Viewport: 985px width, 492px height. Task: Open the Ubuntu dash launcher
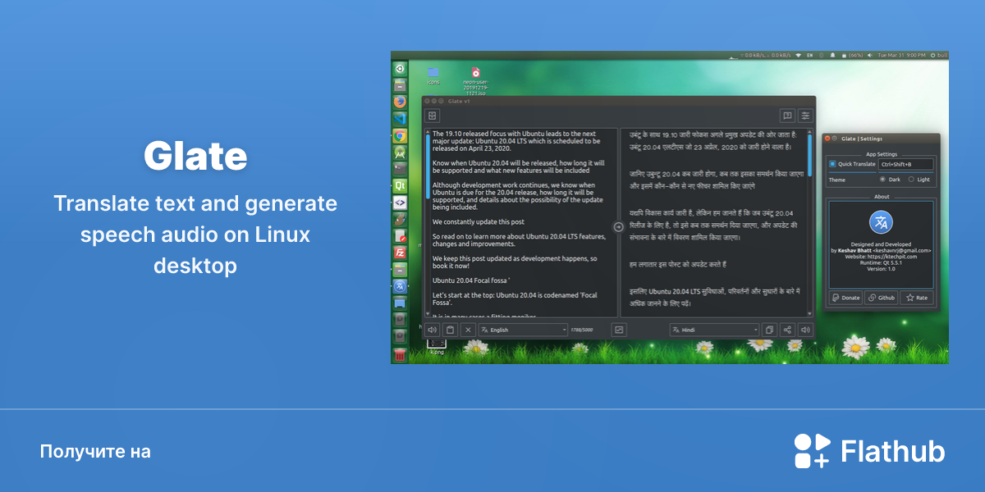click(x=400, y=68)
